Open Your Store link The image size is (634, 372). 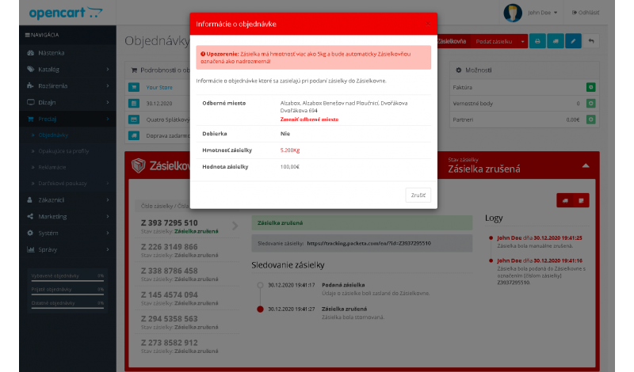[159, 87]
